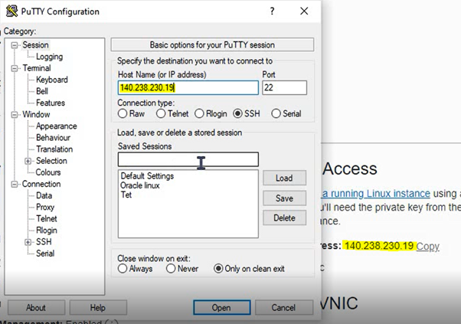Click the About button
This screenshot has height=324, width=461.
coord(36,308)
